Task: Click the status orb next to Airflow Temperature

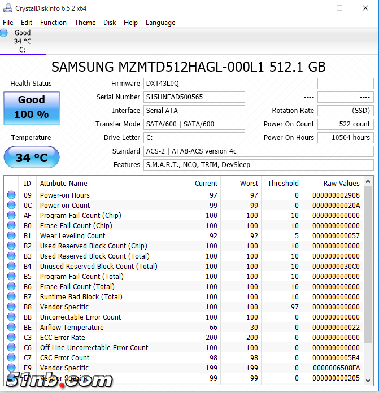Action: (11, 327)
